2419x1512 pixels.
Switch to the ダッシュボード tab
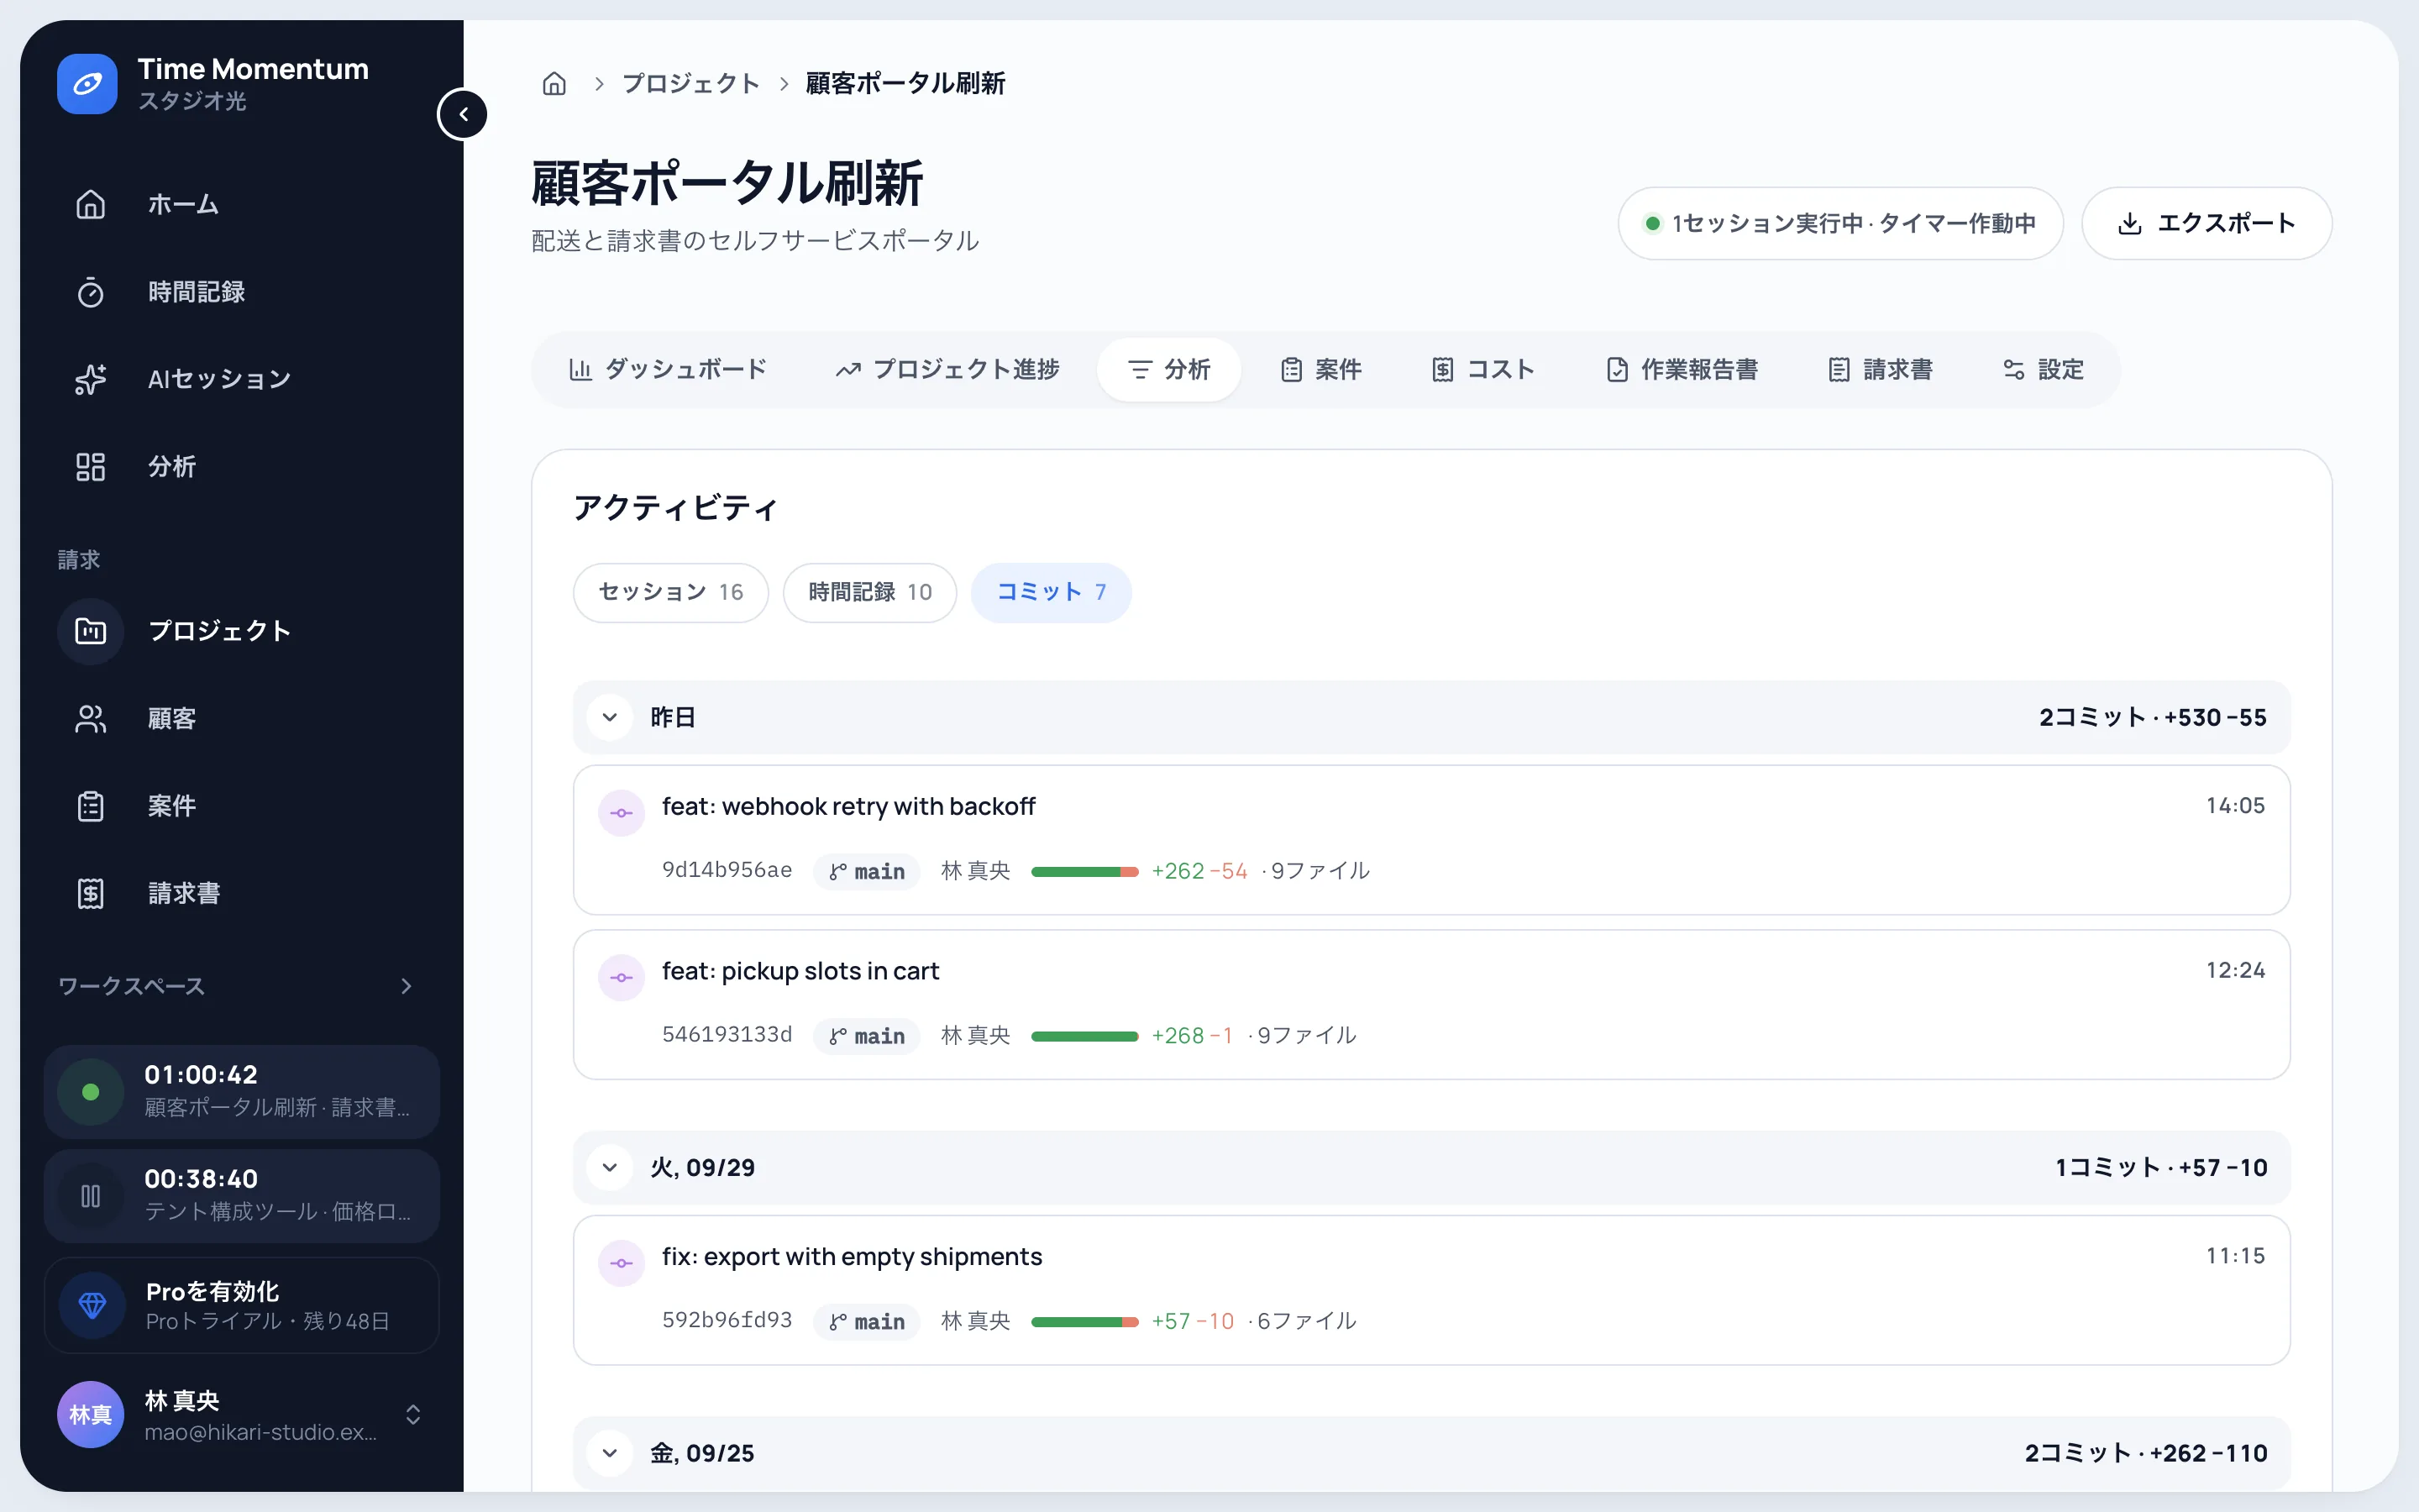pyautogui.click(x=668, y=369)
